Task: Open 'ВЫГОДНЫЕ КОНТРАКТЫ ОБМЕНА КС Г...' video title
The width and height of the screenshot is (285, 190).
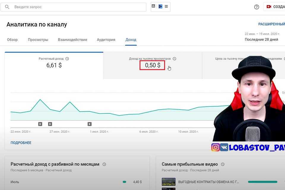Action: pyautogui.click(x=208, y=182)
